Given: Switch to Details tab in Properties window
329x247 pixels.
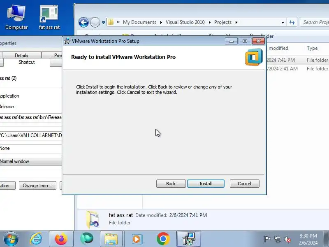Looking at the screenshot, I should point(21,56).
